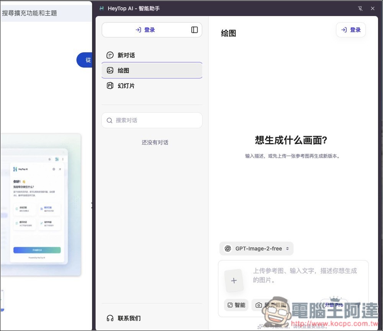
Task: Click the top-right 登录 login button
Action: [x=351, y=30]
